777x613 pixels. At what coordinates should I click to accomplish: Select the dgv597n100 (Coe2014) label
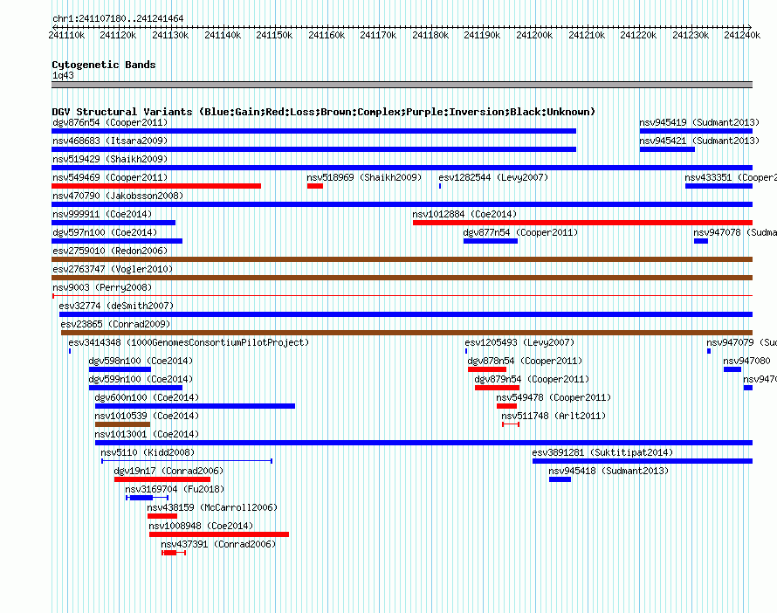pos(105,232)
